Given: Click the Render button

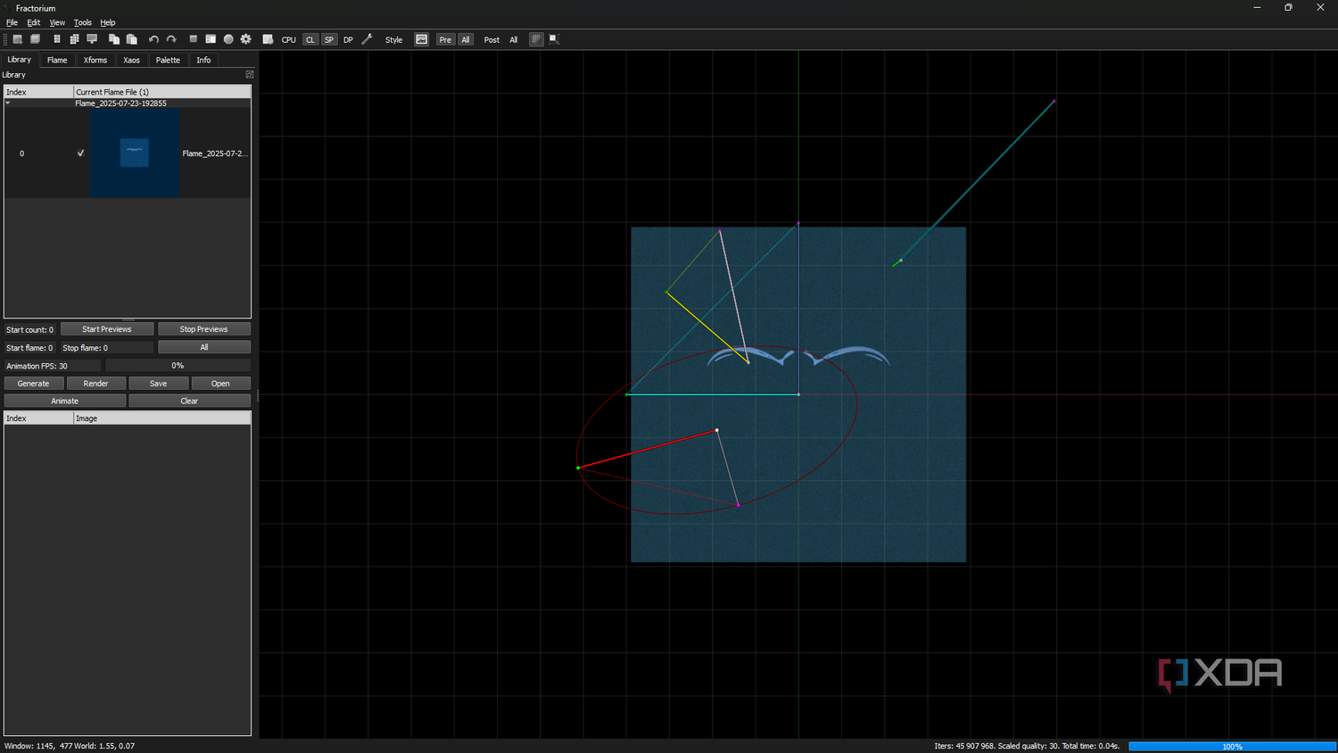Looking at the screenshot, I should [x=96, y=384].
